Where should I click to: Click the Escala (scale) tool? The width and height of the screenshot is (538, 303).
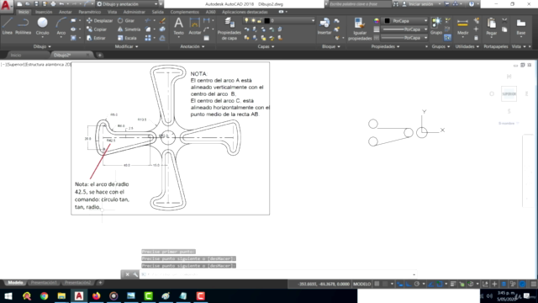(127, 38)
